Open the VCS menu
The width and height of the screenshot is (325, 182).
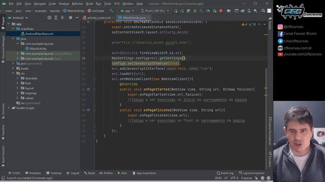point(117,4)
